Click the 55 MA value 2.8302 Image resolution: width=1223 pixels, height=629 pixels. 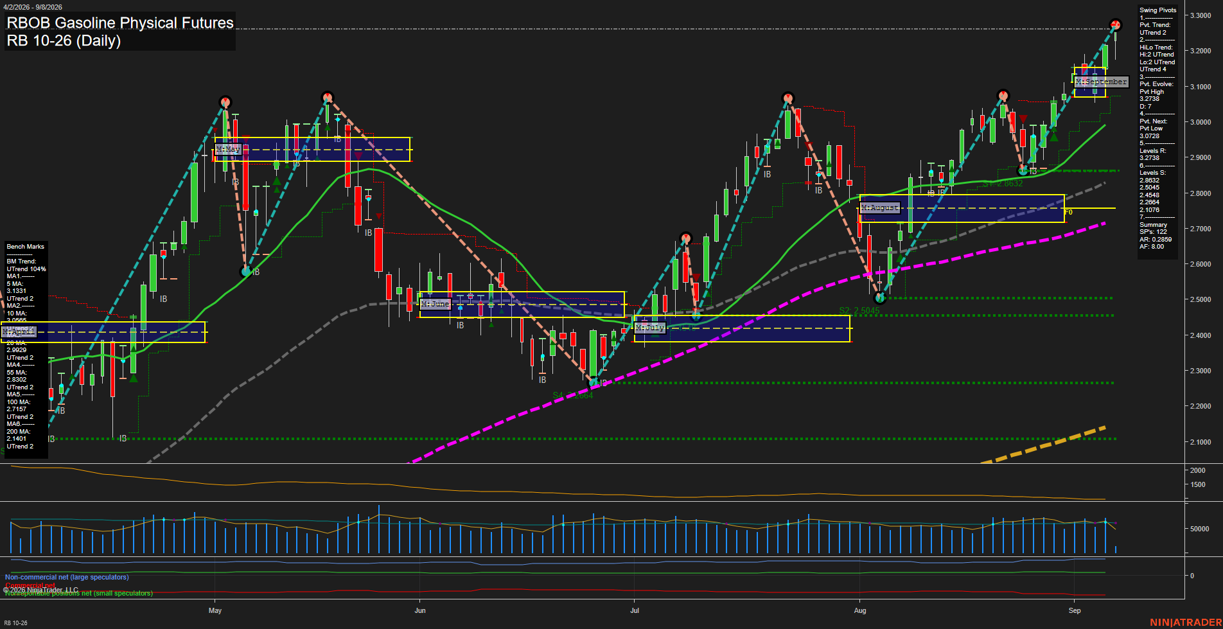coord(17,380)
